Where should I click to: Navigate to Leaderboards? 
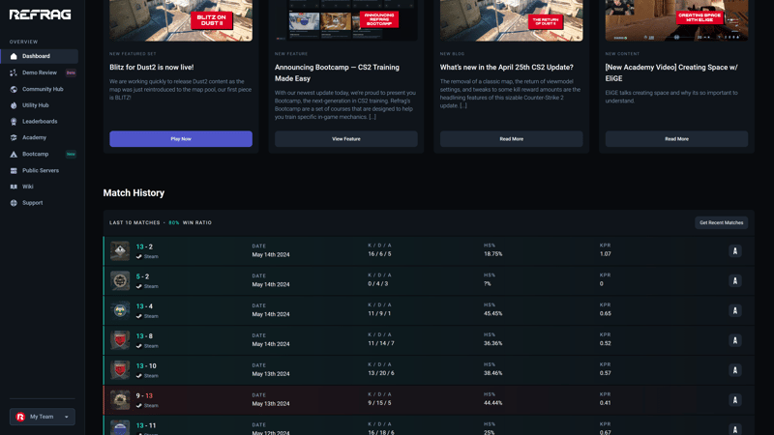40,122
